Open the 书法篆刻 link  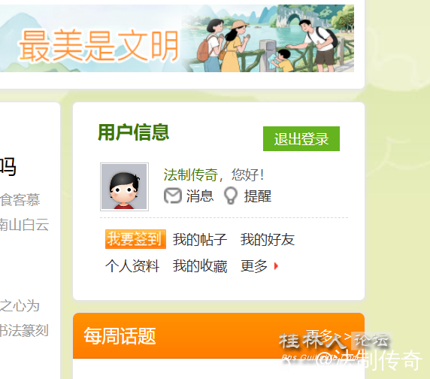click(x=23, y=330)
